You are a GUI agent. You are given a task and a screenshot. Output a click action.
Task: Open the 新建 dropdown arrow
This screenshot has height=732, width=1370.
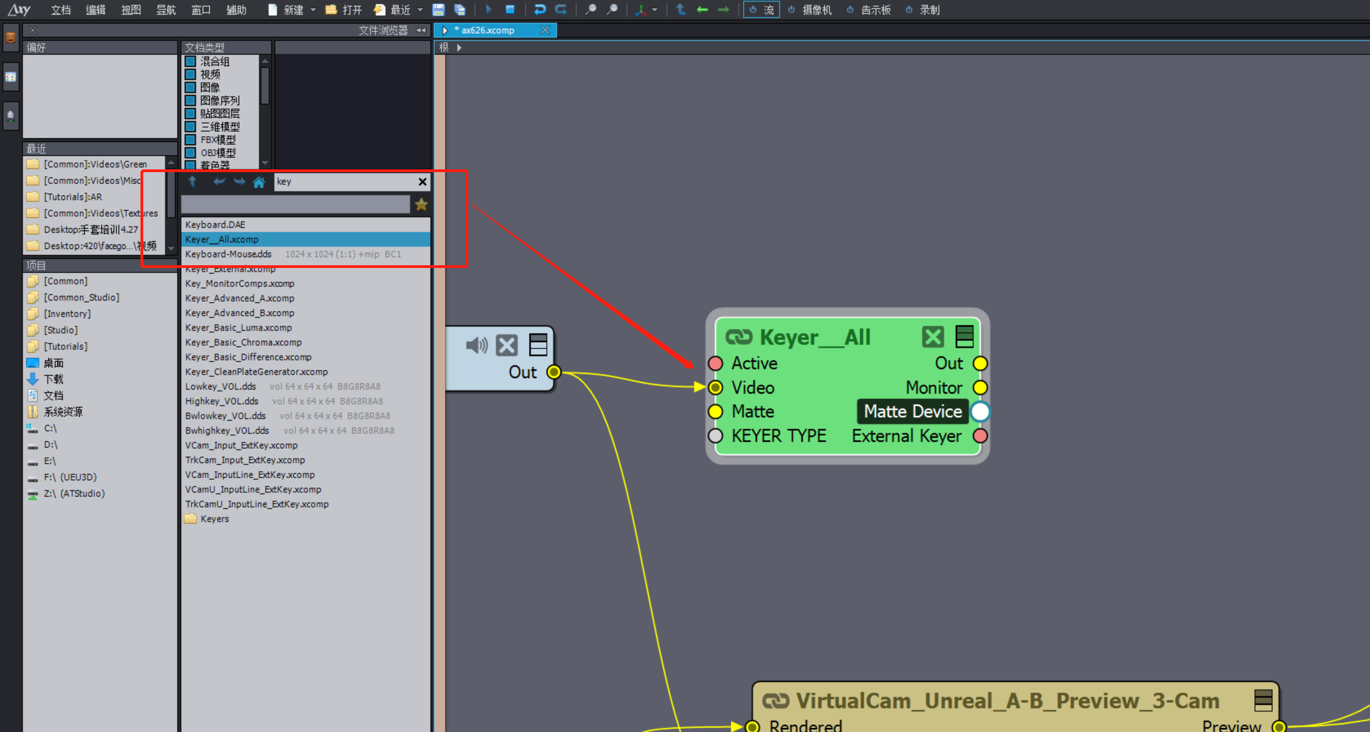coord(313,10)
